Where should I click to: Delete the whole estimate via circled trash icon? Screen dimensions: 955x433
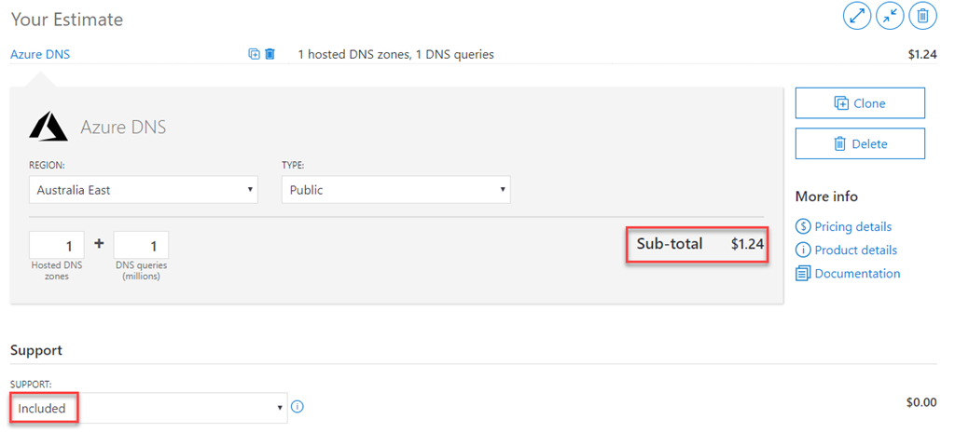922,16
